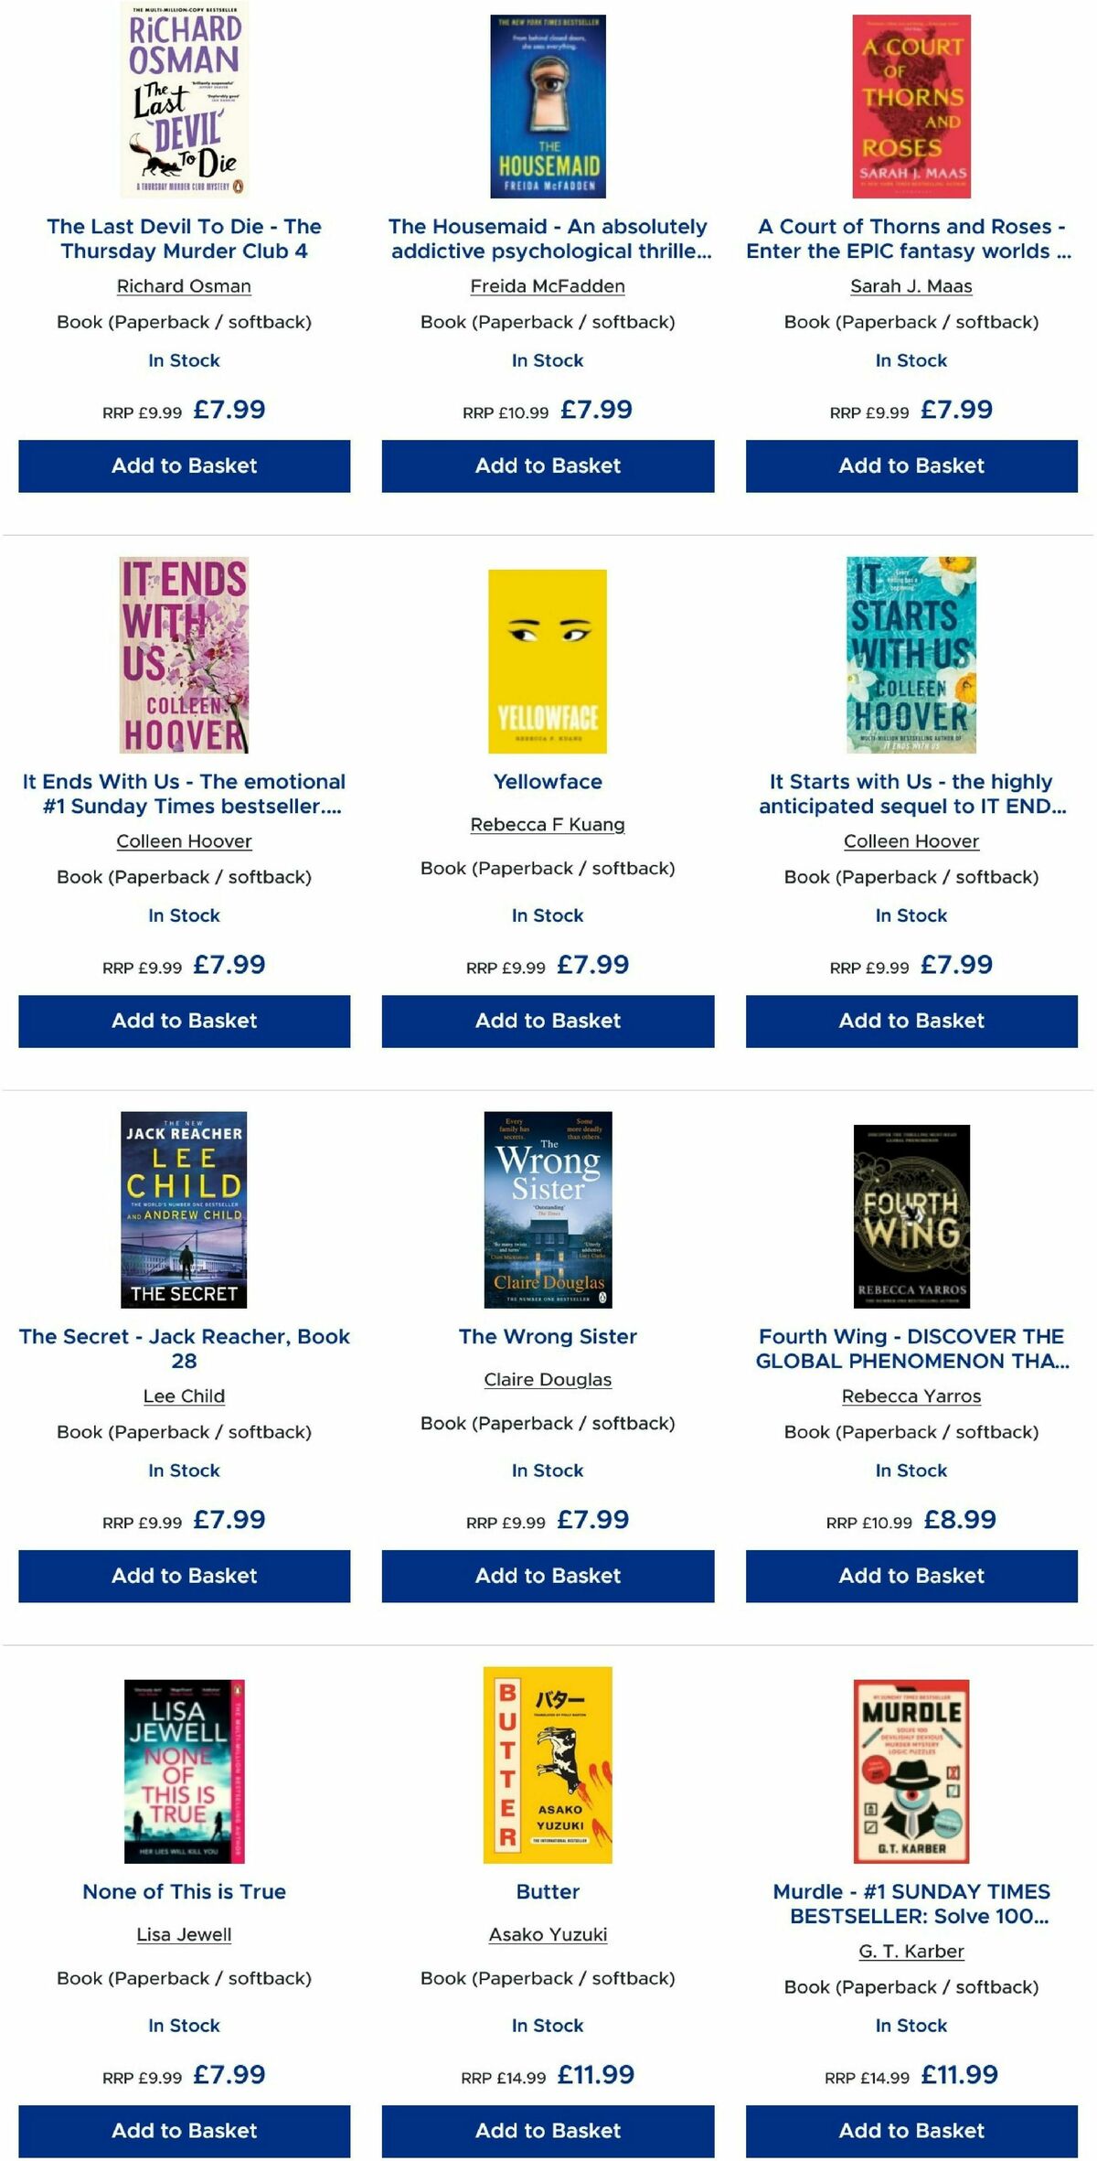Open the Lee Child author page

point(183,1396)
